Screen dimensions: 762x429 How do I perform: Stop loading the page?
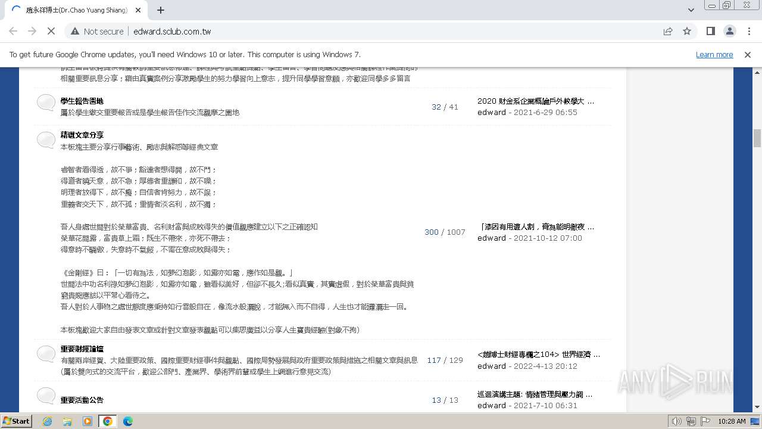[x=51, y=31]
